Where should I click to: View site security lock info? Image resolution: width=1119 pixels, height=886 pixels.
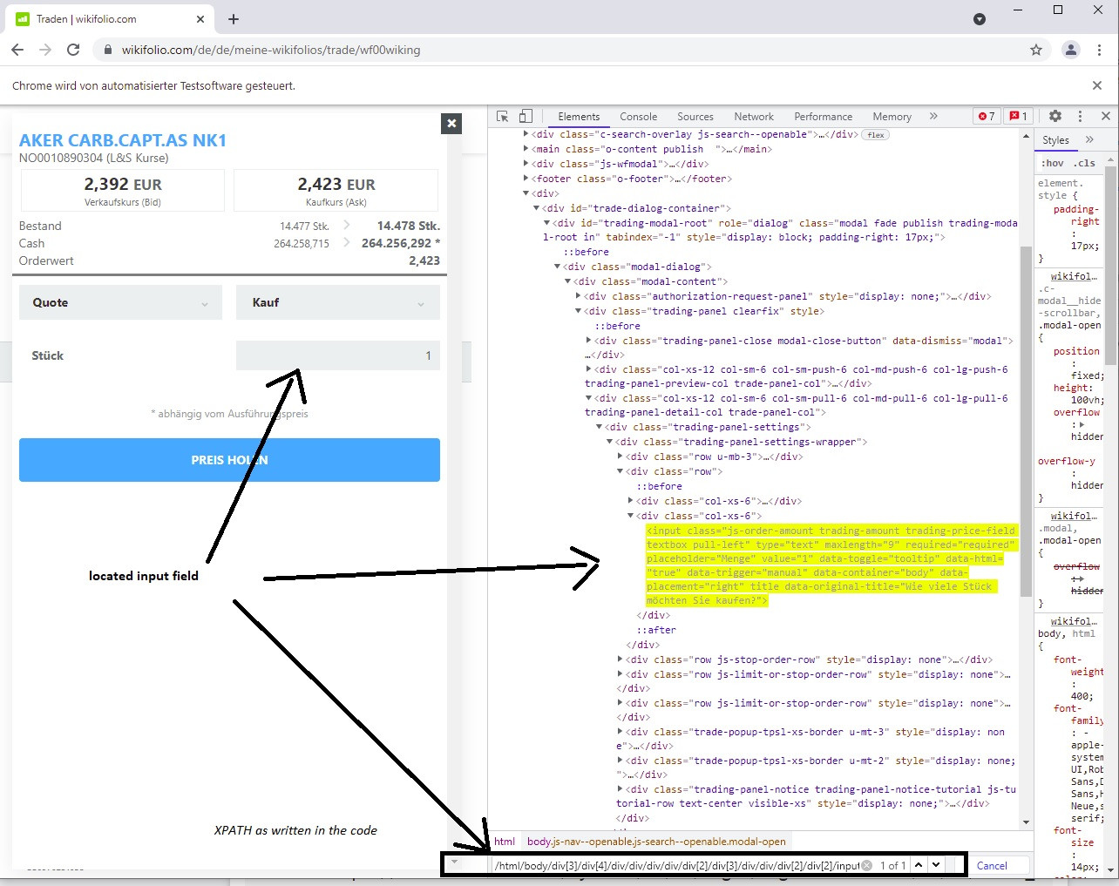108,51
